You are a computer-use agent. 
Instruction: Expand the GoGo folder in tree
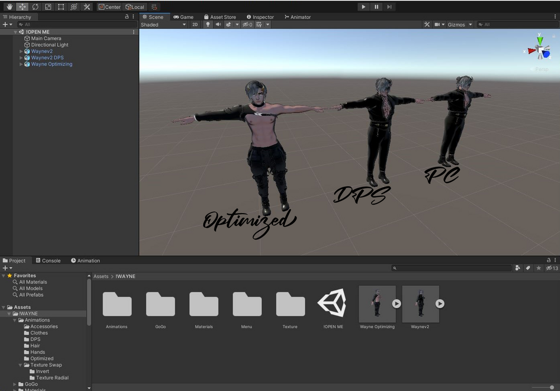click(14, 384)
